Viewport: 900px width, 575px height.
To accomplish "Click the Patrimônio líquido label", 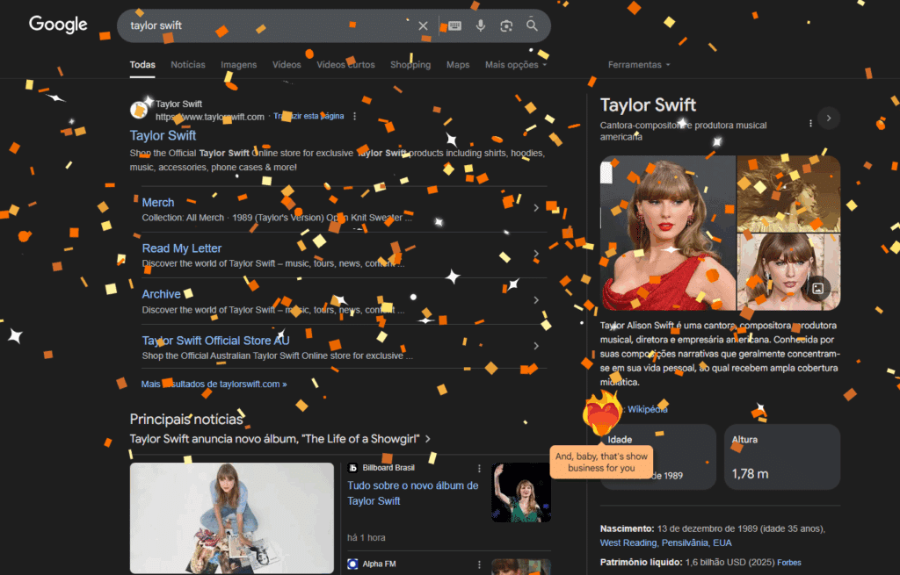I will point(641,563).
